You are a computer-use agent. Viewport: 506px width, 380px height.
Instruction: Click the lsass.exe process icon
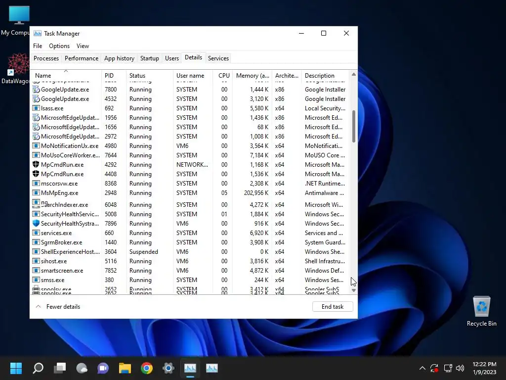36,108
